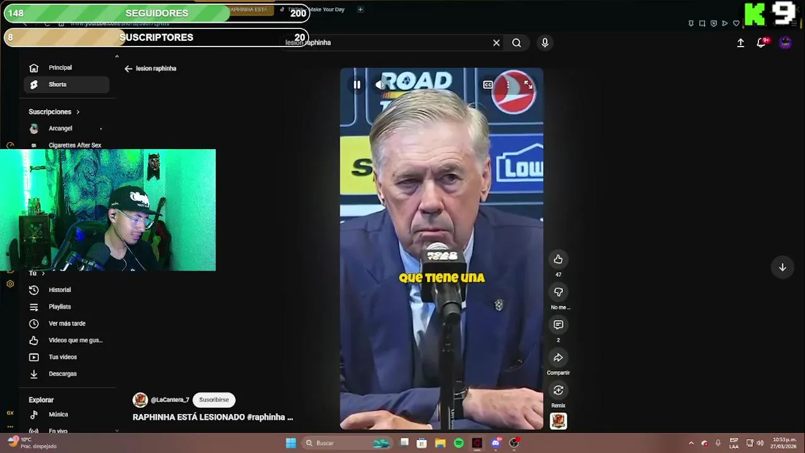Open the upload/create button
Viewport: 805px width, 453px height.
[x=740, y=43]
